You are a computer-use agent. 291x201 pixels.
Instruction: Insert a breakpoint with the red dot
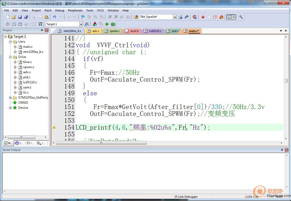pyautogui.click(x=203, y=17)
